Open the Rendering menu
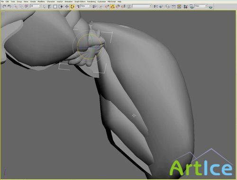The height and width of the screenshot is (180, 237). pos(91,1)
